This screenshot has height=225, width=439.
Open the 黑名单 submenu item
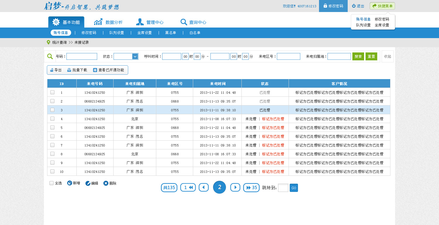point(171,33)
